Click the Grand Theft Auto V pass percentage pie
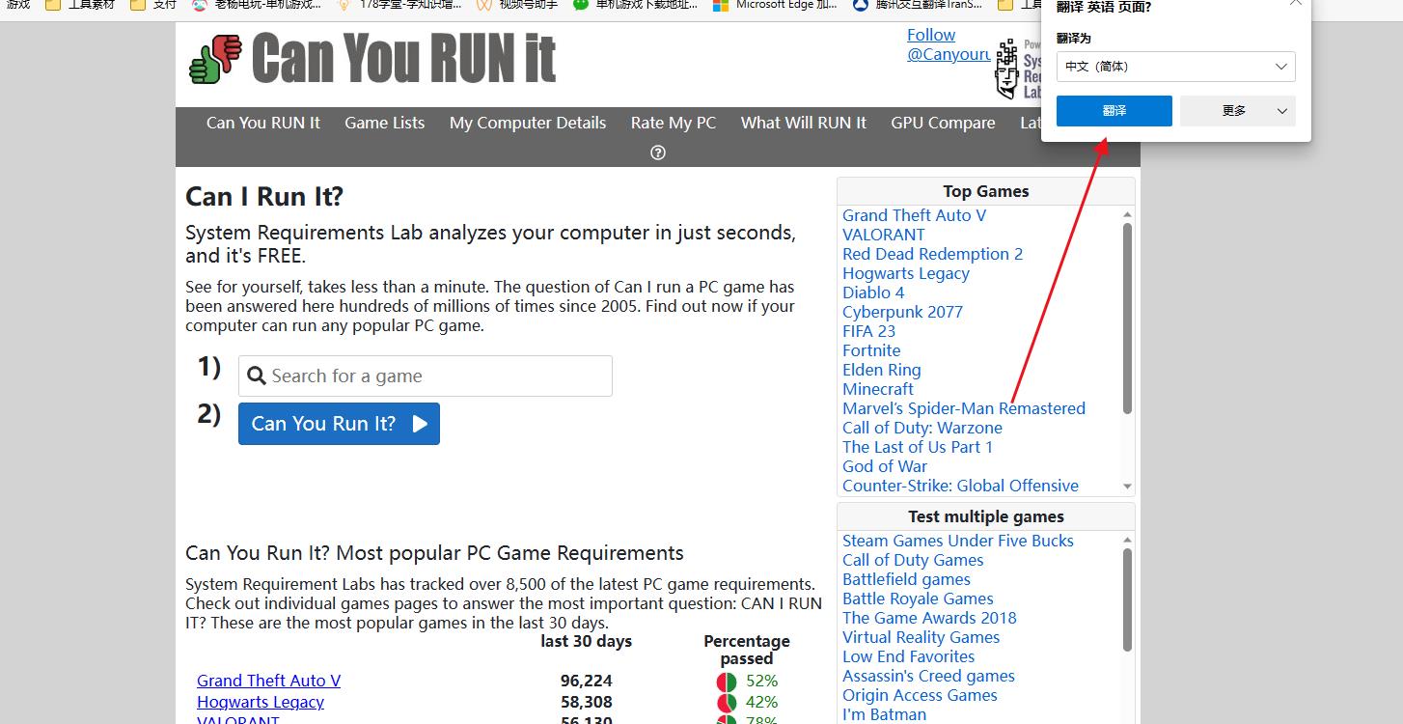Screen dimensions: 1403x724 click(x=727, y=682)
